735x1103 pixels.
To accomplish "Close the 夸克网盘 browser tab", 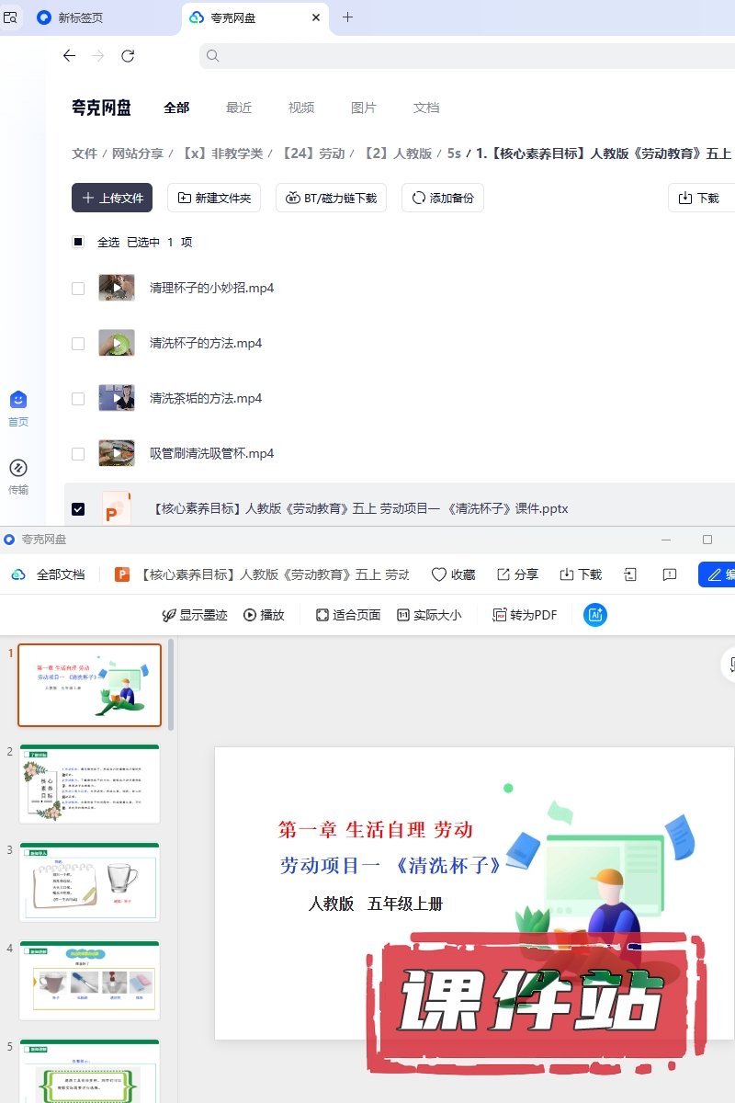I will (316, 17).
